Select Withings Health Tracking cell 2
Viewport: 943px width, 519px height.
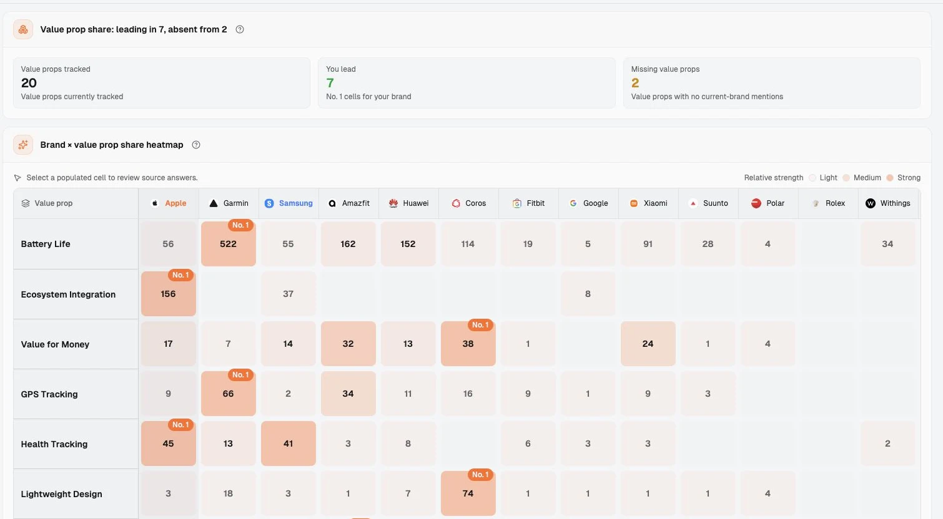coord(888,444)
